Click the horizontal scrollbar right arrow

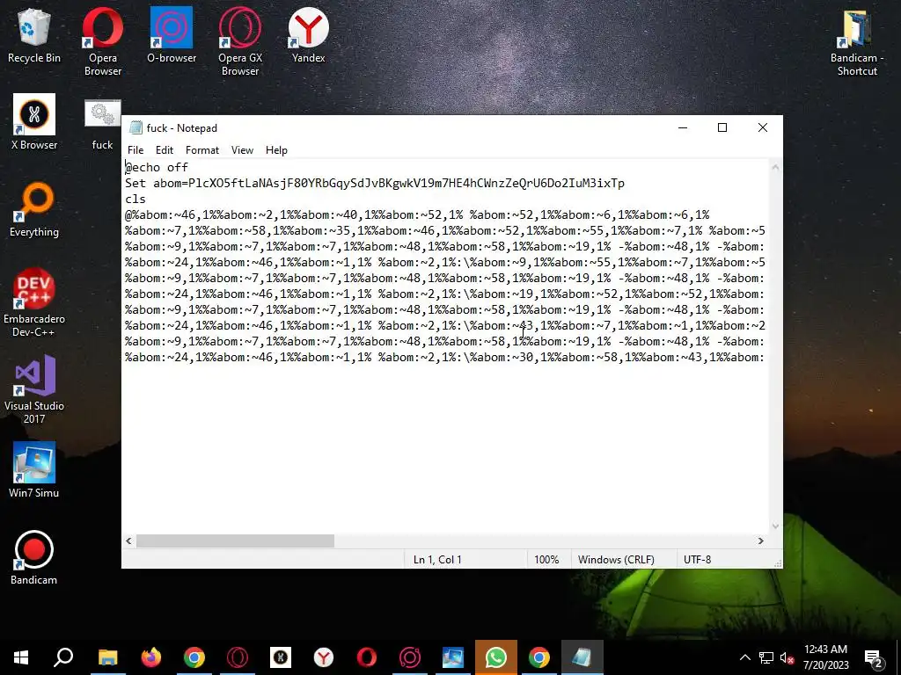pyautogui.click(x=761, y=541)
